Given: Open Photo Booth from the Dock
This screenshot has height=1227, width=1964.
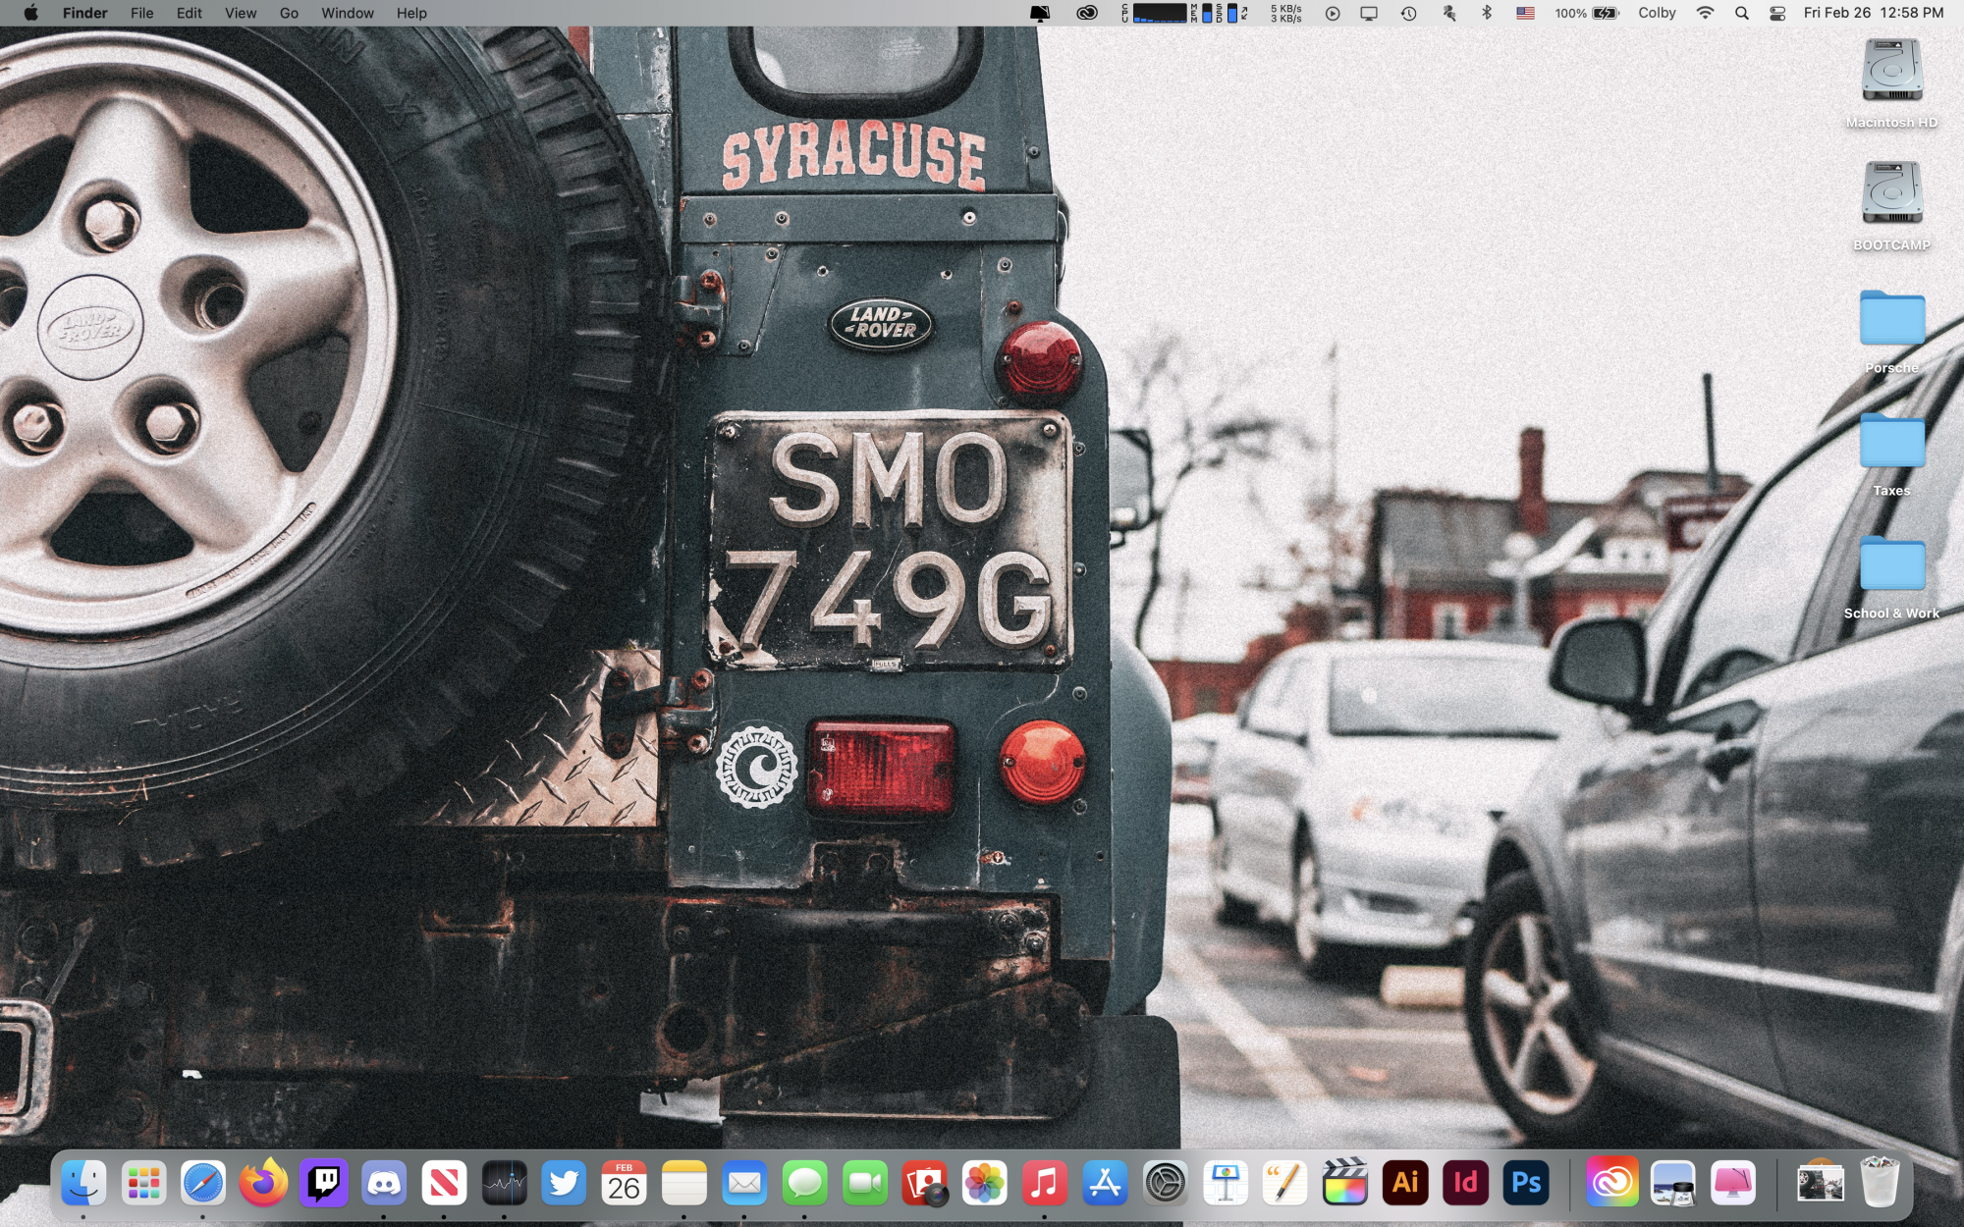Looking at the screenshot, I should pyautogui.click(x=925, y=1183).
